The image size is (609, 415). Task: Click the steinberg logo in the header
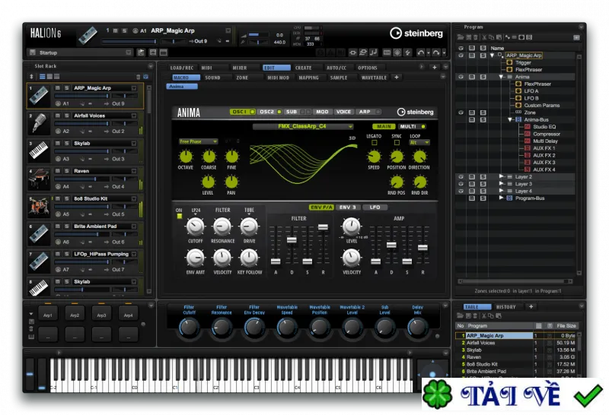coord(416,33)
